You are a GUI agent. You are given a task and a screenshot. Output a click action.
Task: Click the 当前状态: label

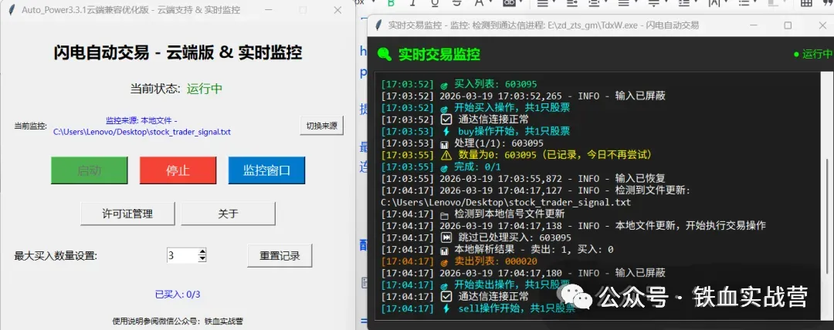[x=155, y=89]
